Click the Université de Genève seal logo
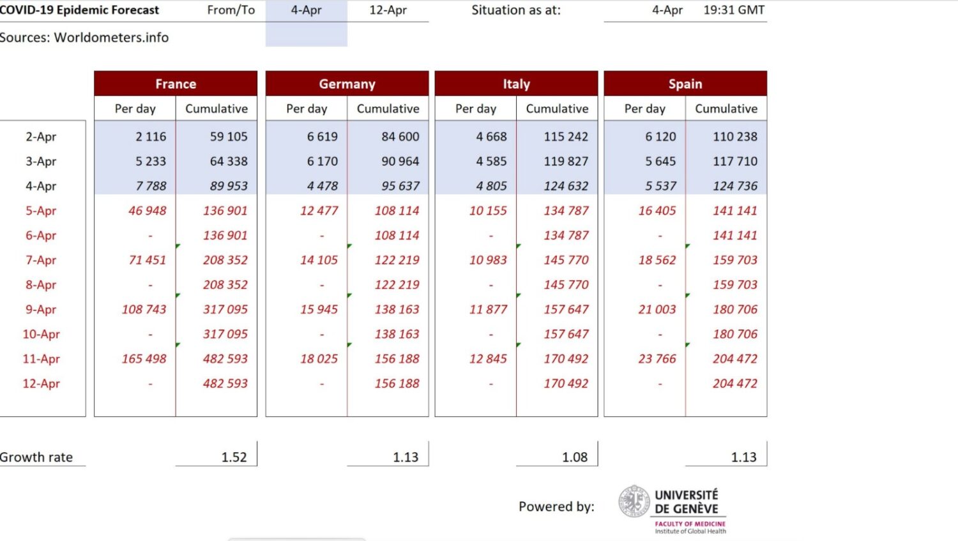Screen dimensions: 958x541 [x=634, y=501]
